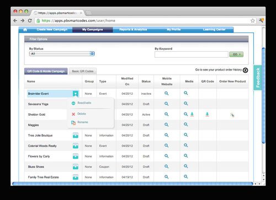
Task: Open the Reports & Analytics tab
Action: click(x=133, y=29)
